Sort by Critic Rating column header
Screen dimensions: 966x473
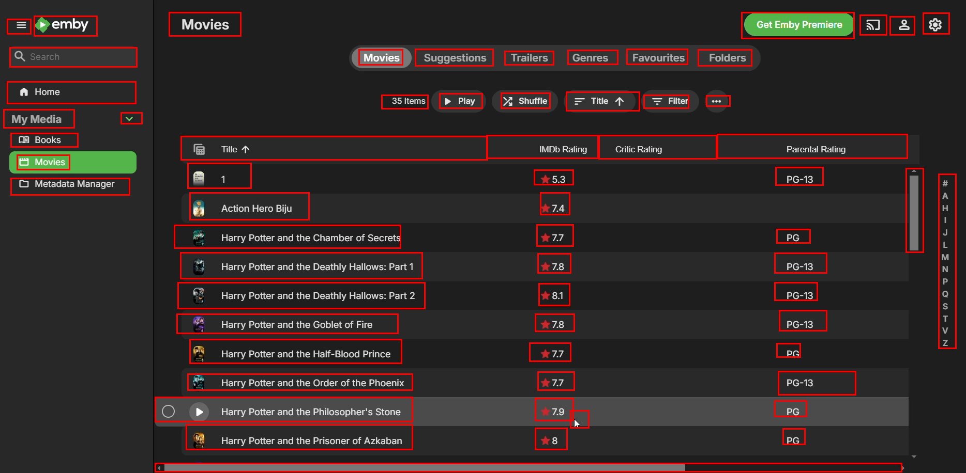click(639, 149)
